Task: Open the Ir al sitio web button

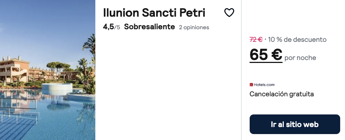Action: click(x=295, y=124)
